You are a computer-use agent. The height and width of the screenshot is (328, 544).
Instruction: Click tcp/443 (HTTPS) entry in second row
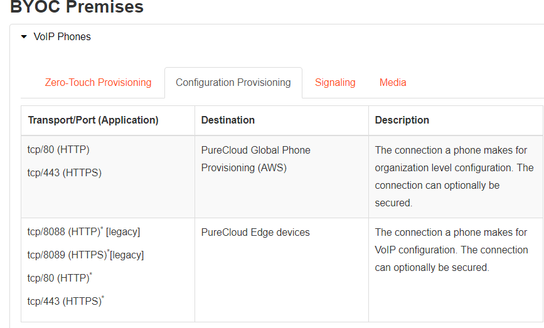point(65,301)
